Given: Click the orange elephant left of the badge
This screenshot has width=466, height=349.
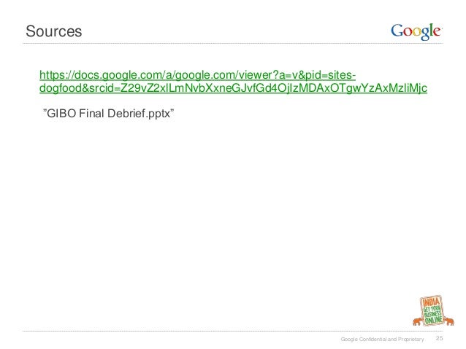Looking at the screenshot, I should click(417, 321).
